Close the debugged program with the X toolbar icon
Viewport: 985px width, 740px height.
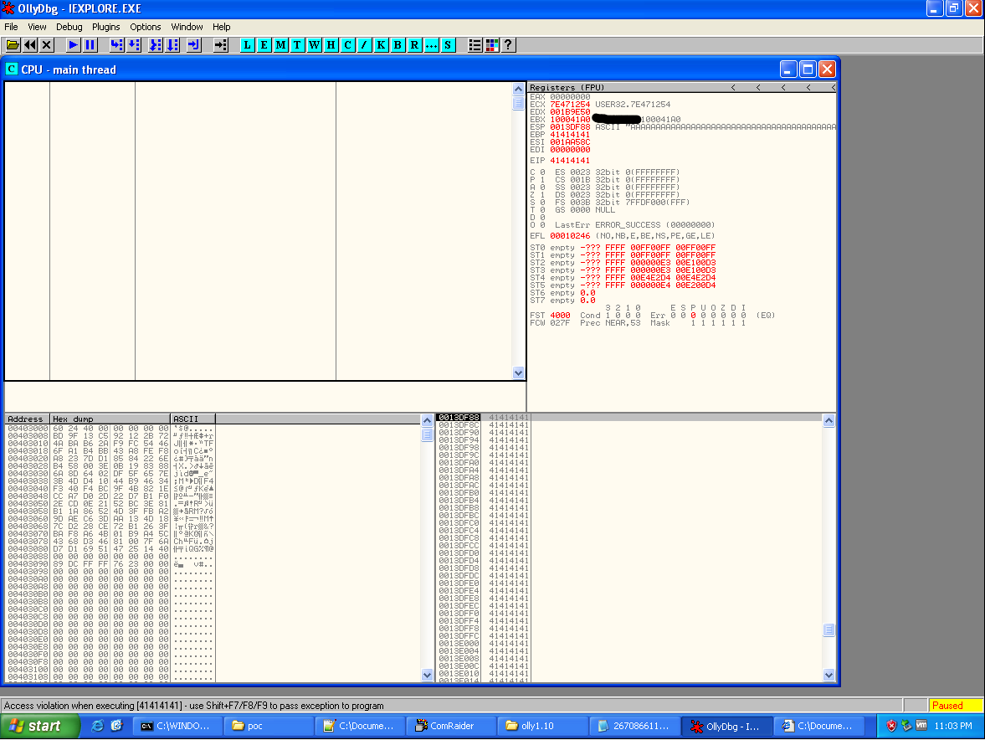(x=47, y=44)
